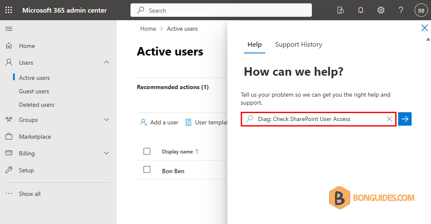Click the help panel scrollbar up arrow
The width and height of the screenshot is (431, 224).
(x=428, y=40)
